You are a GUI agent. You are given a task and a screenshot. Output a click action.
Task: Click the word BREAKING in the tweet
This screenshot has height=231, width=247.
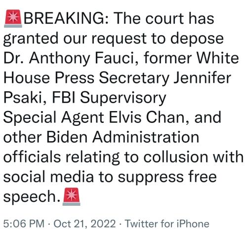(66, 18)
